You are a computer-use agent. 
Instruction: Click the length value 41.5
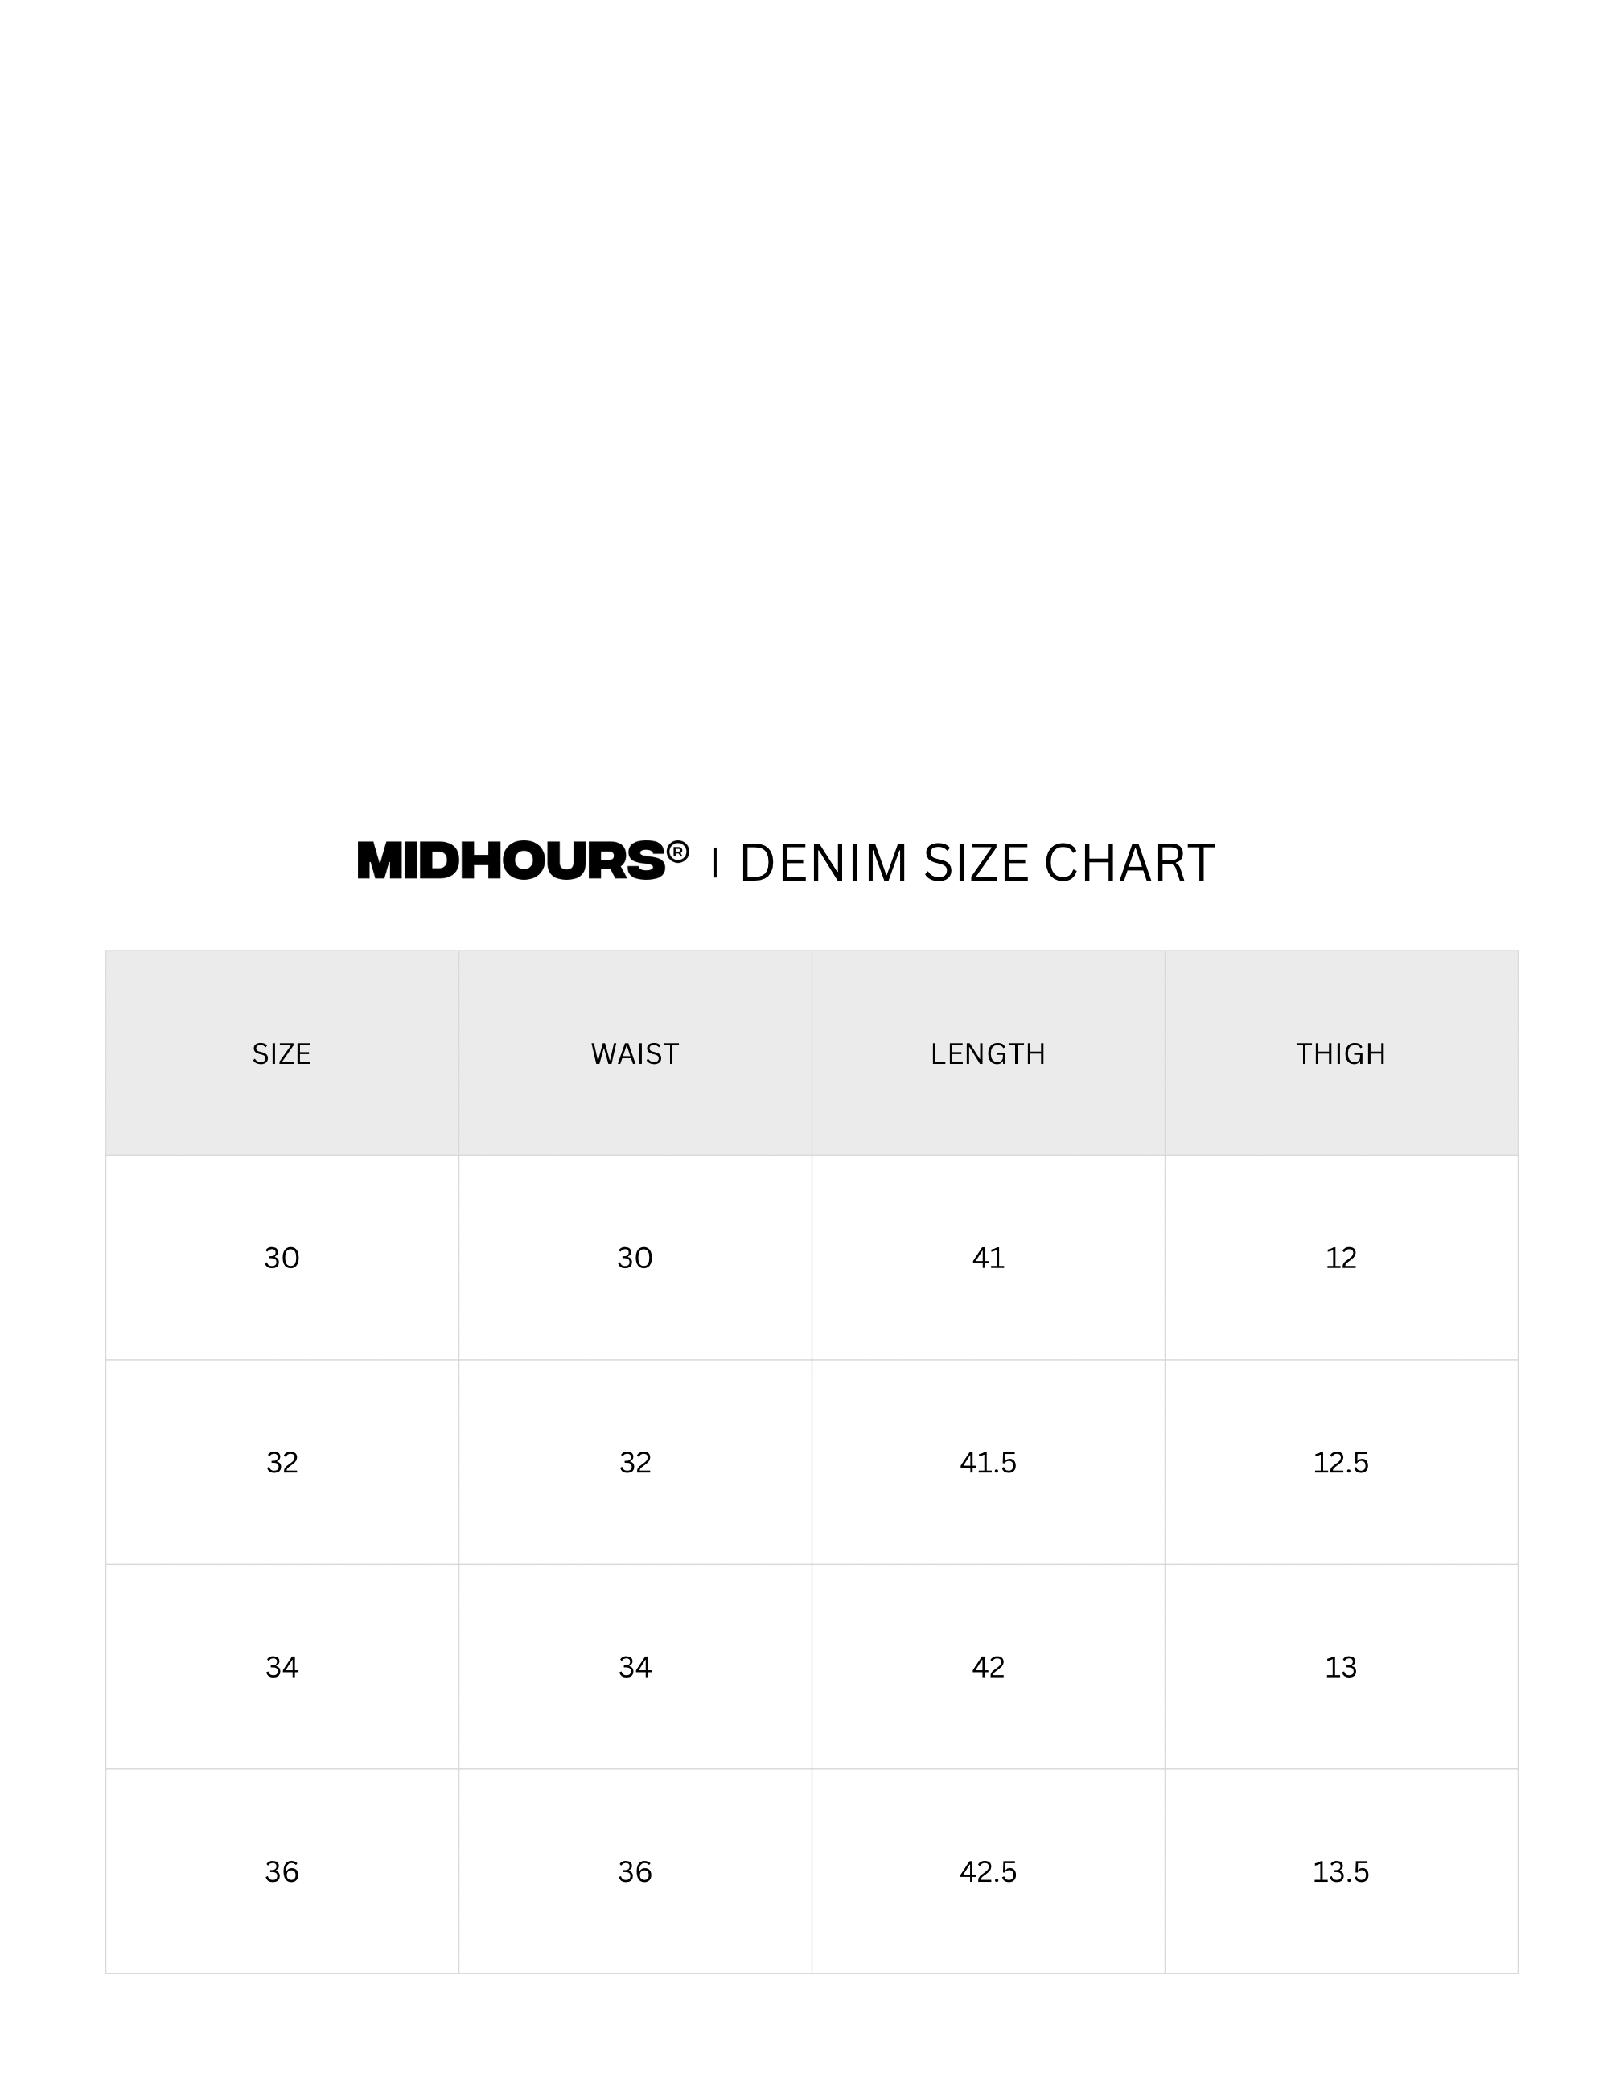(x=988, y=1462)
